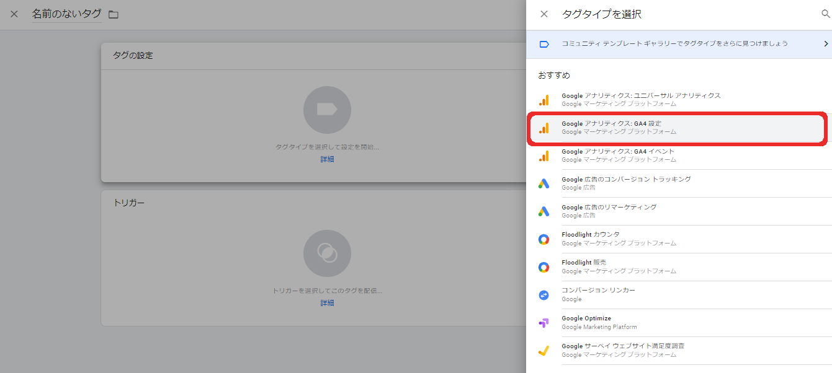The width and height of the screenshot is (832, 373).
Task: Click the コンバージョン リンカー blue icon
Action: 543,295
